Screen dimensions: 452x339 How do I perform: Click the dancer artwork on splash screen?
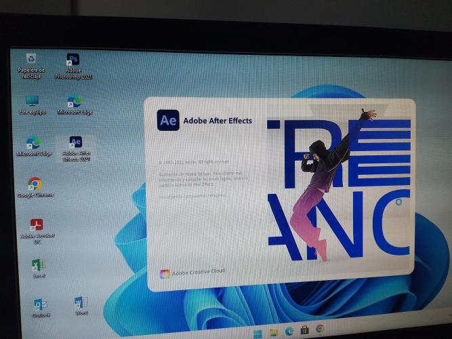pos(339,185)
